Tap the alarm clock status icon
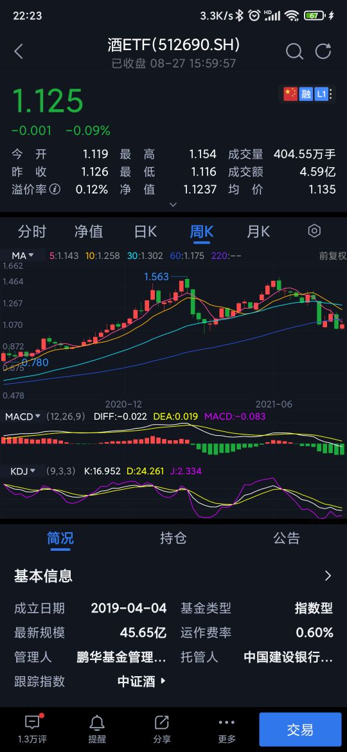 tap(254, 15)
